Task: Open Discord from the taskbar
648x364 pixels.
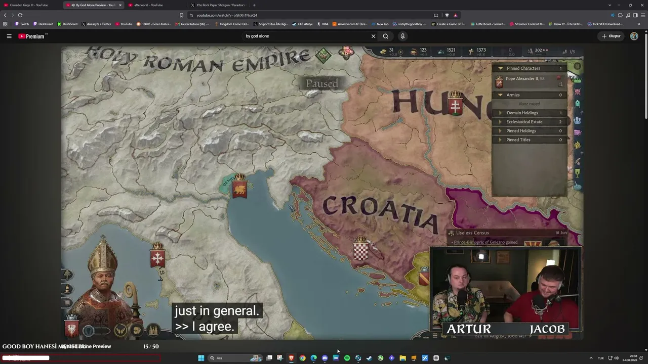Action: point(325,358)
